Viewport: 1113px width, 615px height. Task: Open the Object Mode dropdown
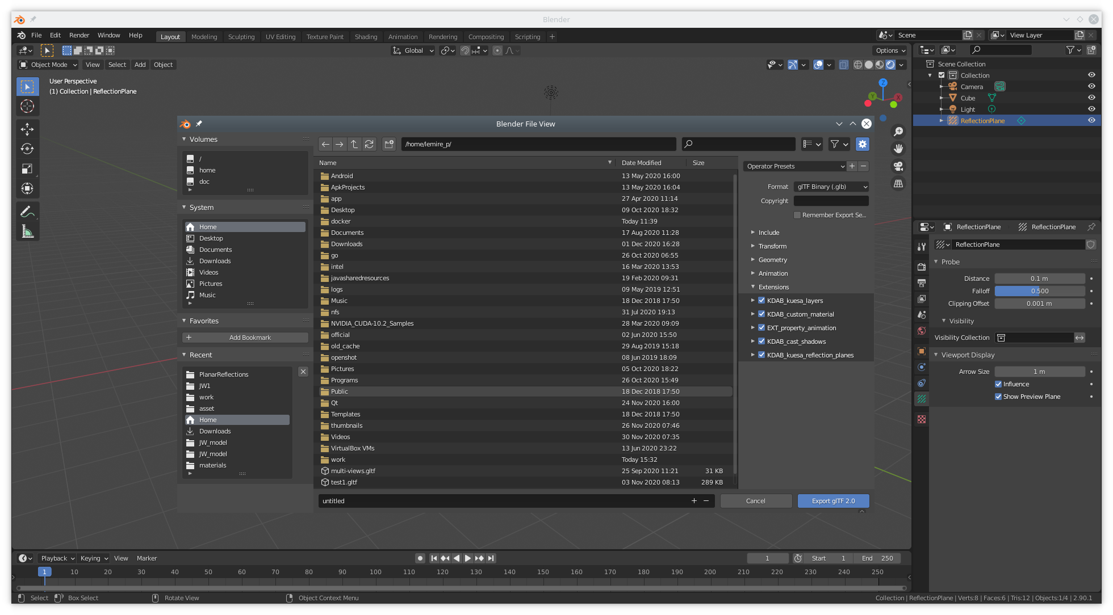[48, 65]
